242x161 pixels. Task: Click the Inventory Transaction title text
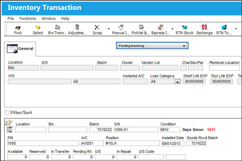pyautogui.click(x=44, y=8)
